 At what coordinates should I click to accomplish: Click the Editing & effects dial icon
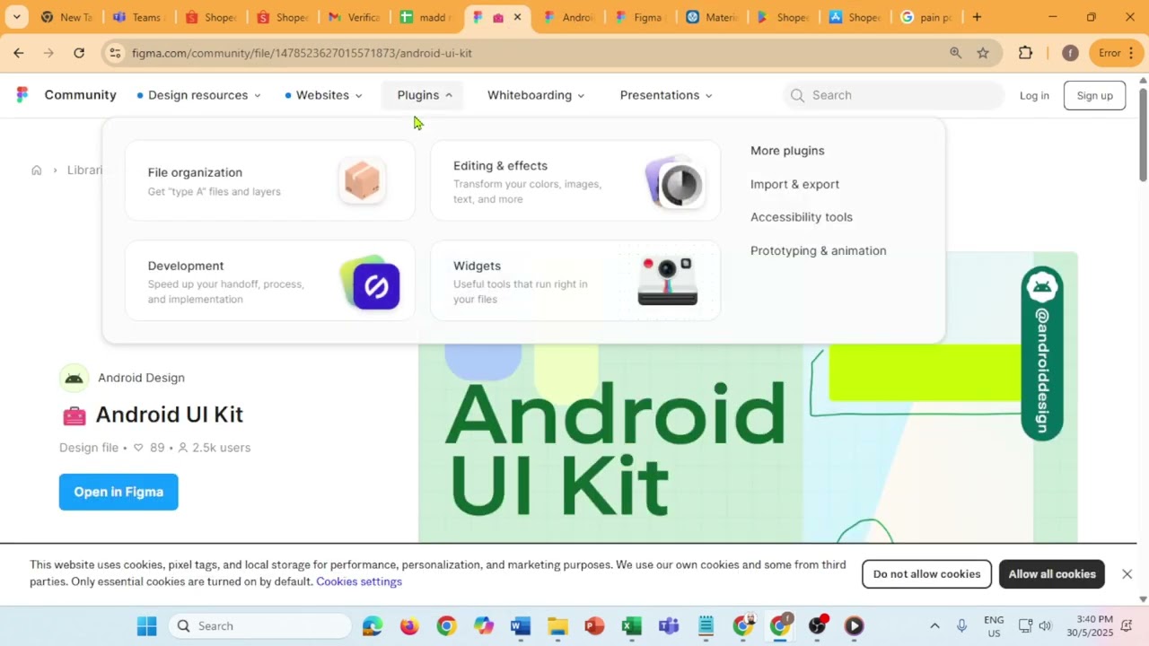[675, 182]
